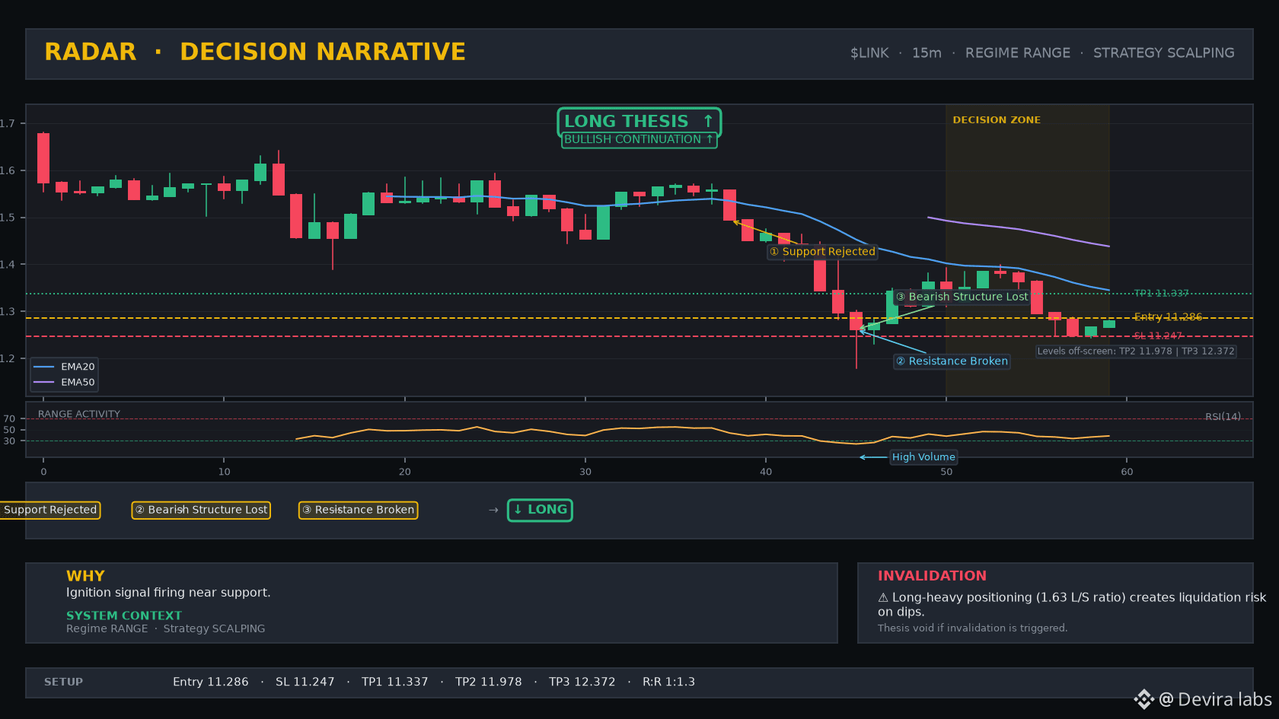
Task: Click the EMA50 purple legend swatch
Action: tap(44, 382)
